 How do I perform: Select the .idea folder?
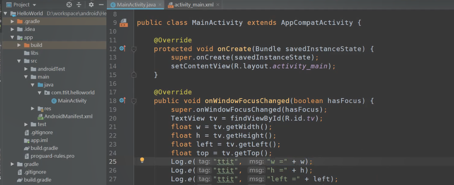pyautogui.click(x=29, y=29)
